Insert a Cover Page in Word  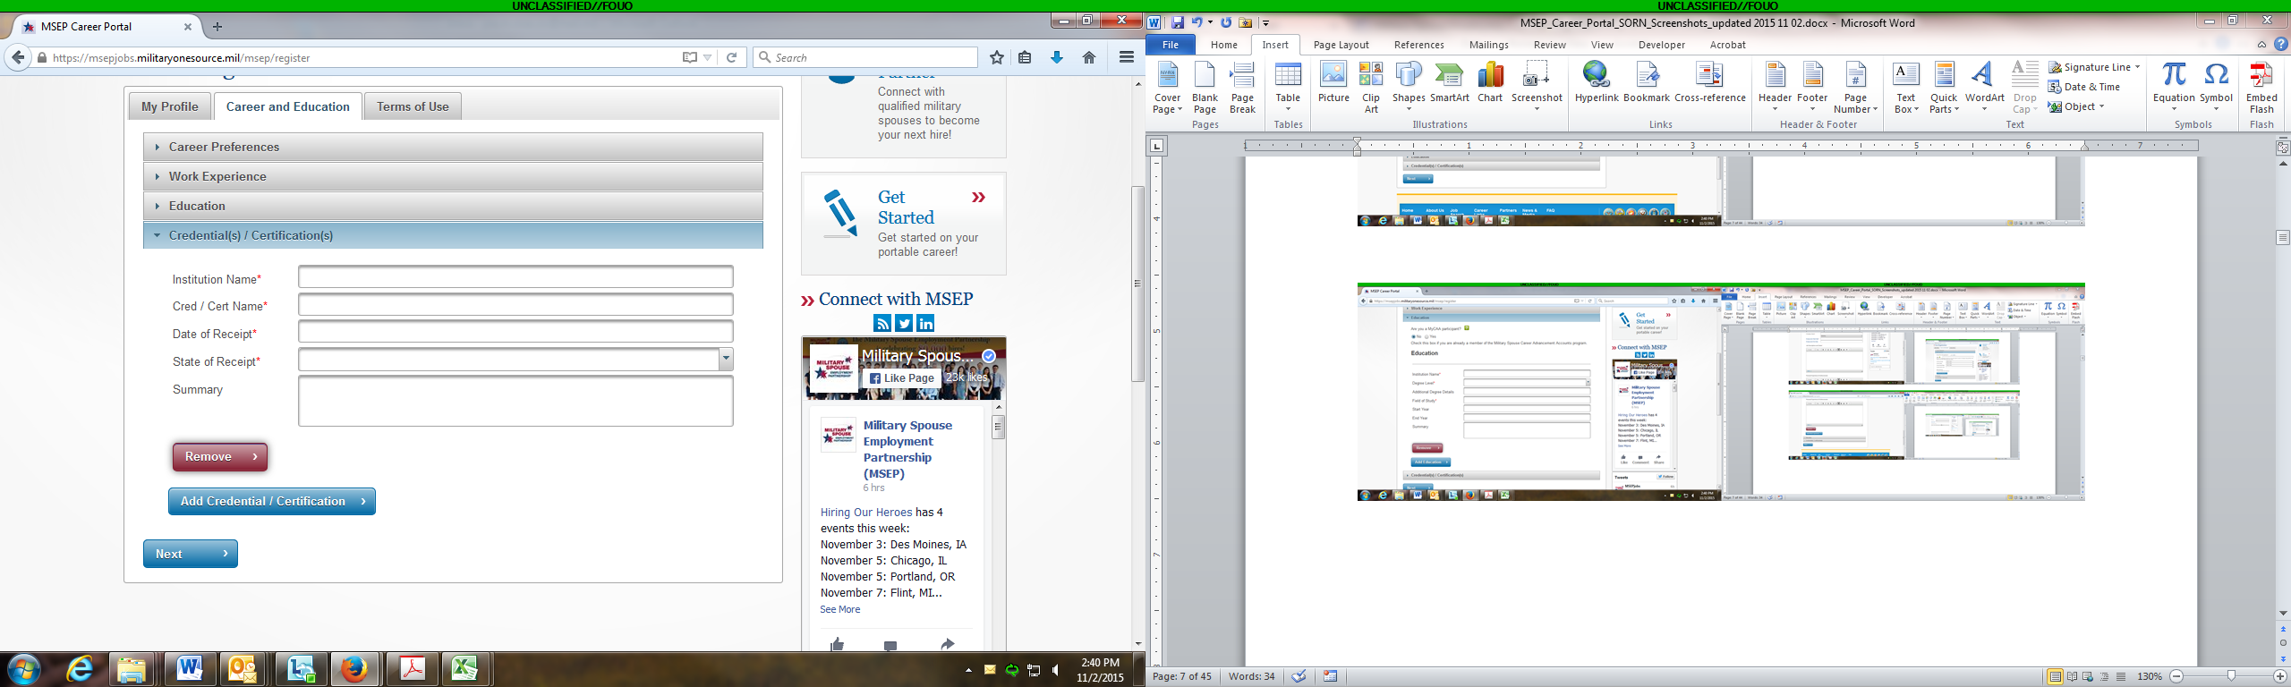coord(1167,88)
